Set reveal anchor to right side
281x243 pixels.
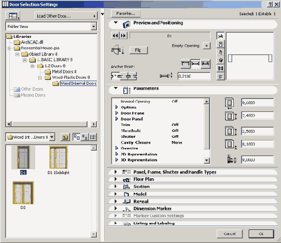click(x=205, y=64)
